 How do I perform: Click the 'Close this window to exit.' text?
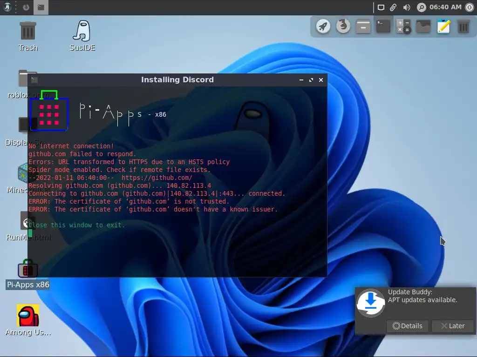[76, 225]
